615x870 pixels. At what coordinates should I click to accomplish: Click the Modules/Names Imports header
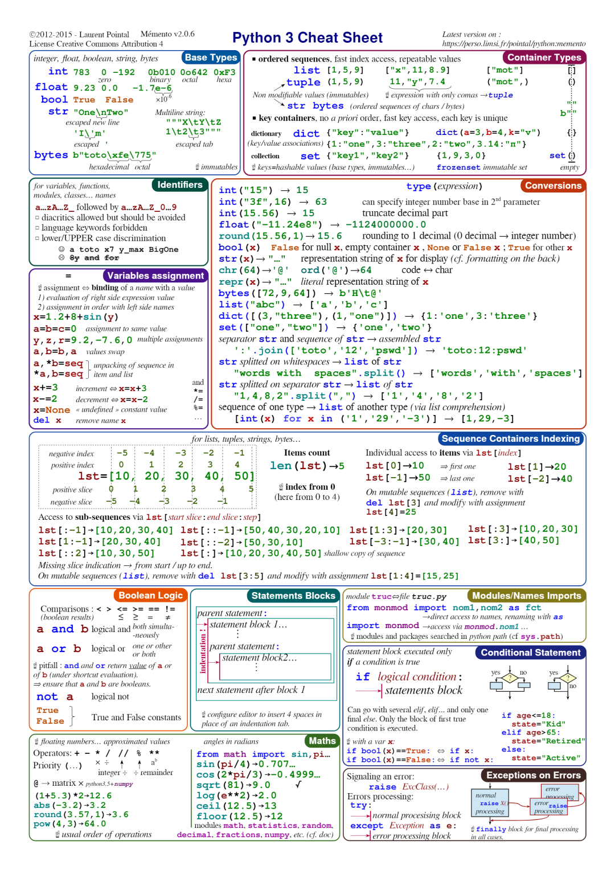pos(527,596)
